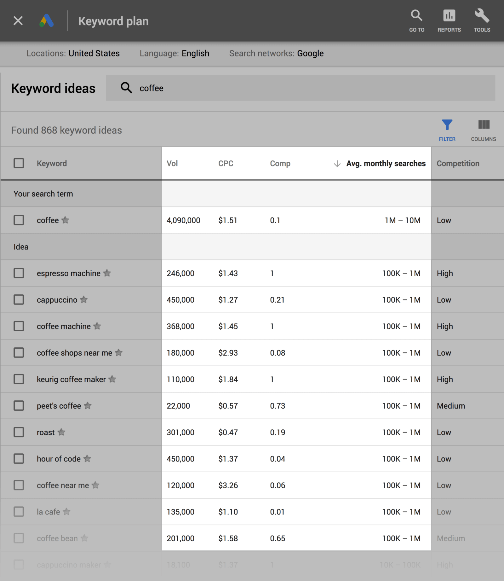
Task: Toggle checkbox for coffee shops near me
Action: [x=19, y=352]
